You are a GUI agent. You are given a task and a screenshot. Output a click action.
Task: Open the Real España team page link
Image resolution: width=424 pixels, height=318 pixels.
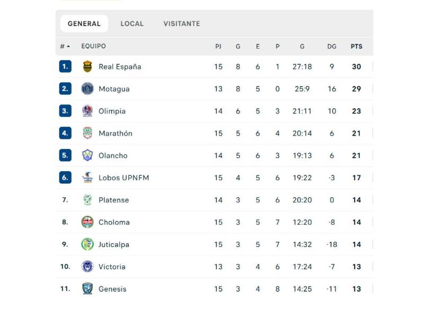click(x=120, y=67)
